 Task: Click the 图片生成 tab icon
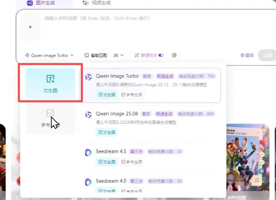30,3
